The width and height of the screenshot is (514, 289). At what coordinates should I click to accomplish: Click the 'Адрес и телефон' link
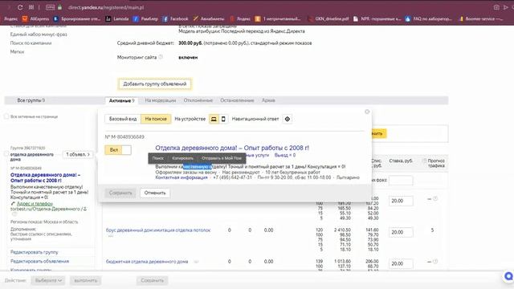(35, 203)
